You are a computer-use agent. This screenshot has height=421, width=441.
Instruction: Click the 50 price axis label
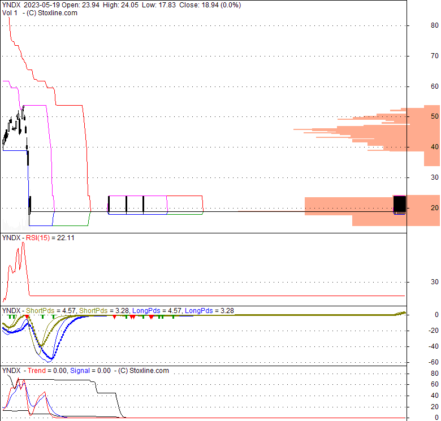point(435,116)
